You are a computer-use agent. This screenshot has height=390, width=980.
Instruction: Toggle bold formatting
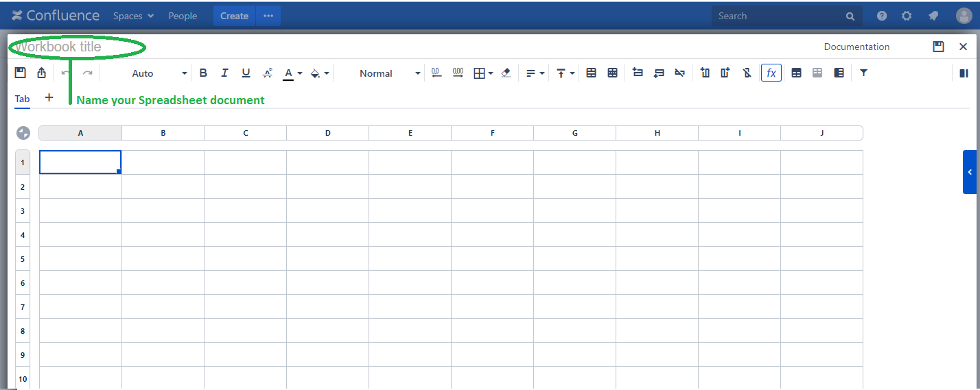(203, 73)
